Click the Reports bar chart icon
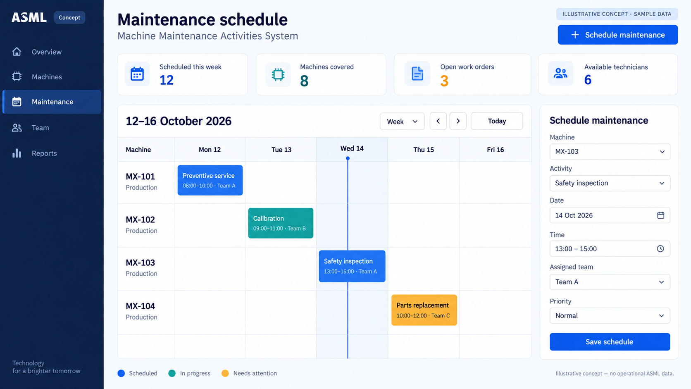The width and height of the screenshot is (691, 389). pyautogui.click(x=17, y=153)
